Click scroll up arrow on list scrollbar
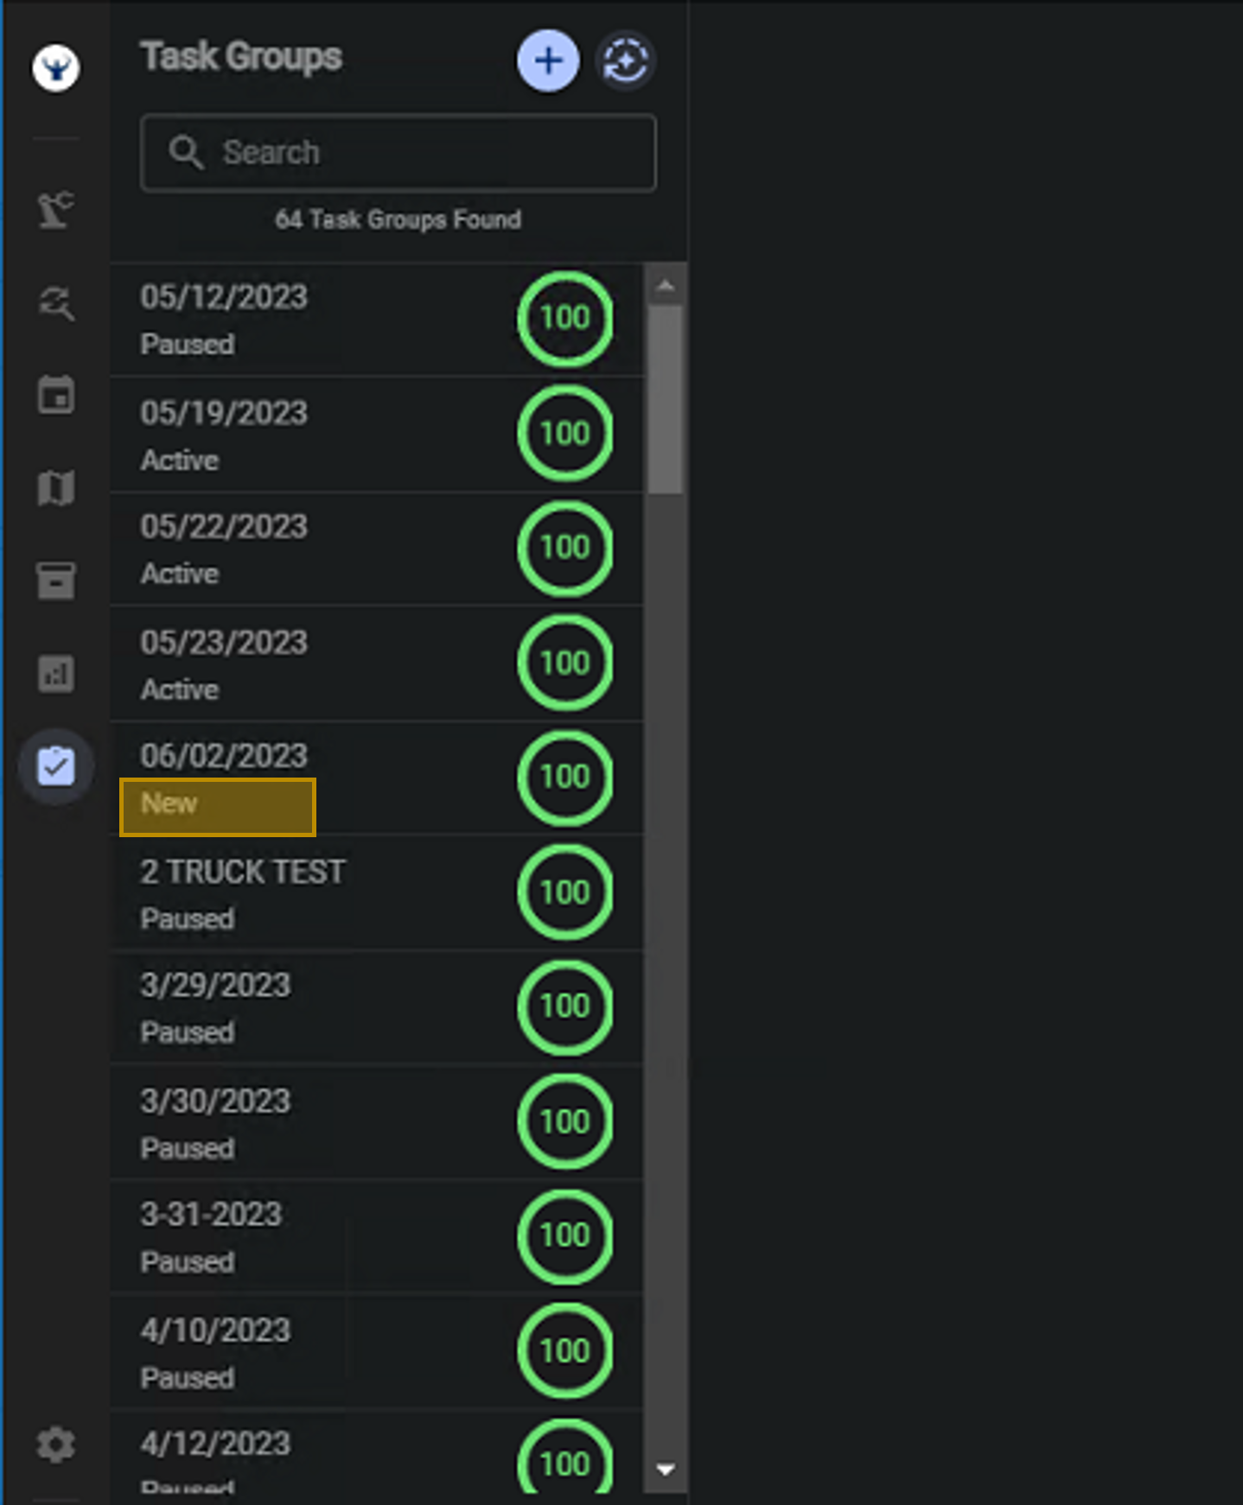 point(665,286)
